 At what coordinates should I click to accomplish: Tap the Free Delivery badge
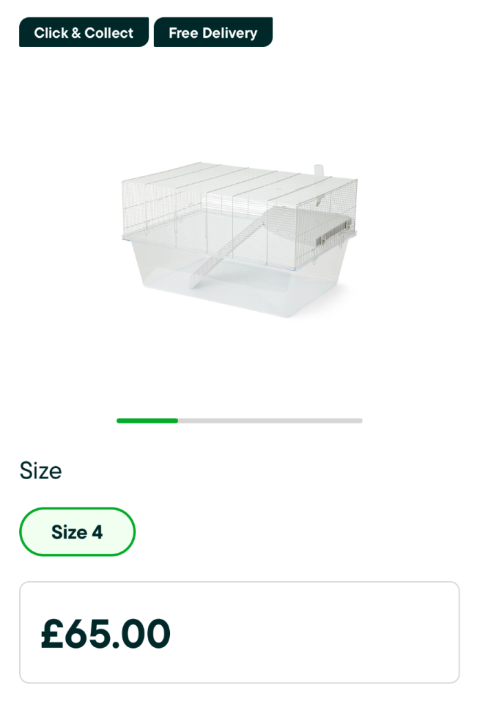pos(213,32)
